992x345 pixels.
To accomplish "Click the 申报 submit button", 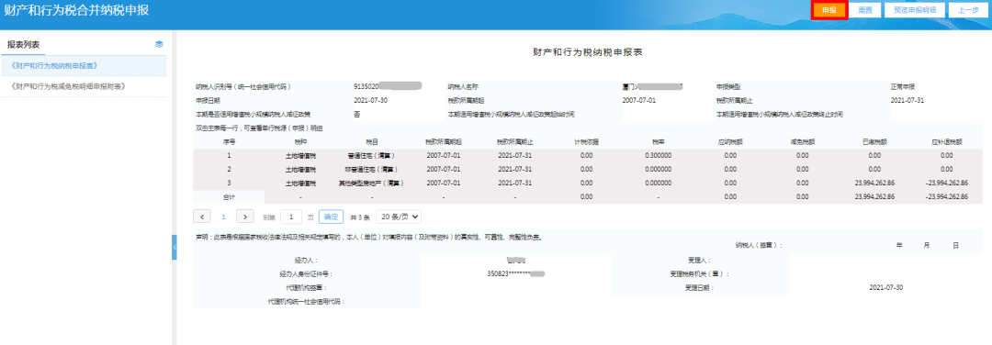I will click(x=829, y=10).
